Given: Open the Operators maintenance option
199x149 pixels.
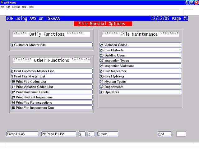Looking at the screenshot, I should click(140, 92).
